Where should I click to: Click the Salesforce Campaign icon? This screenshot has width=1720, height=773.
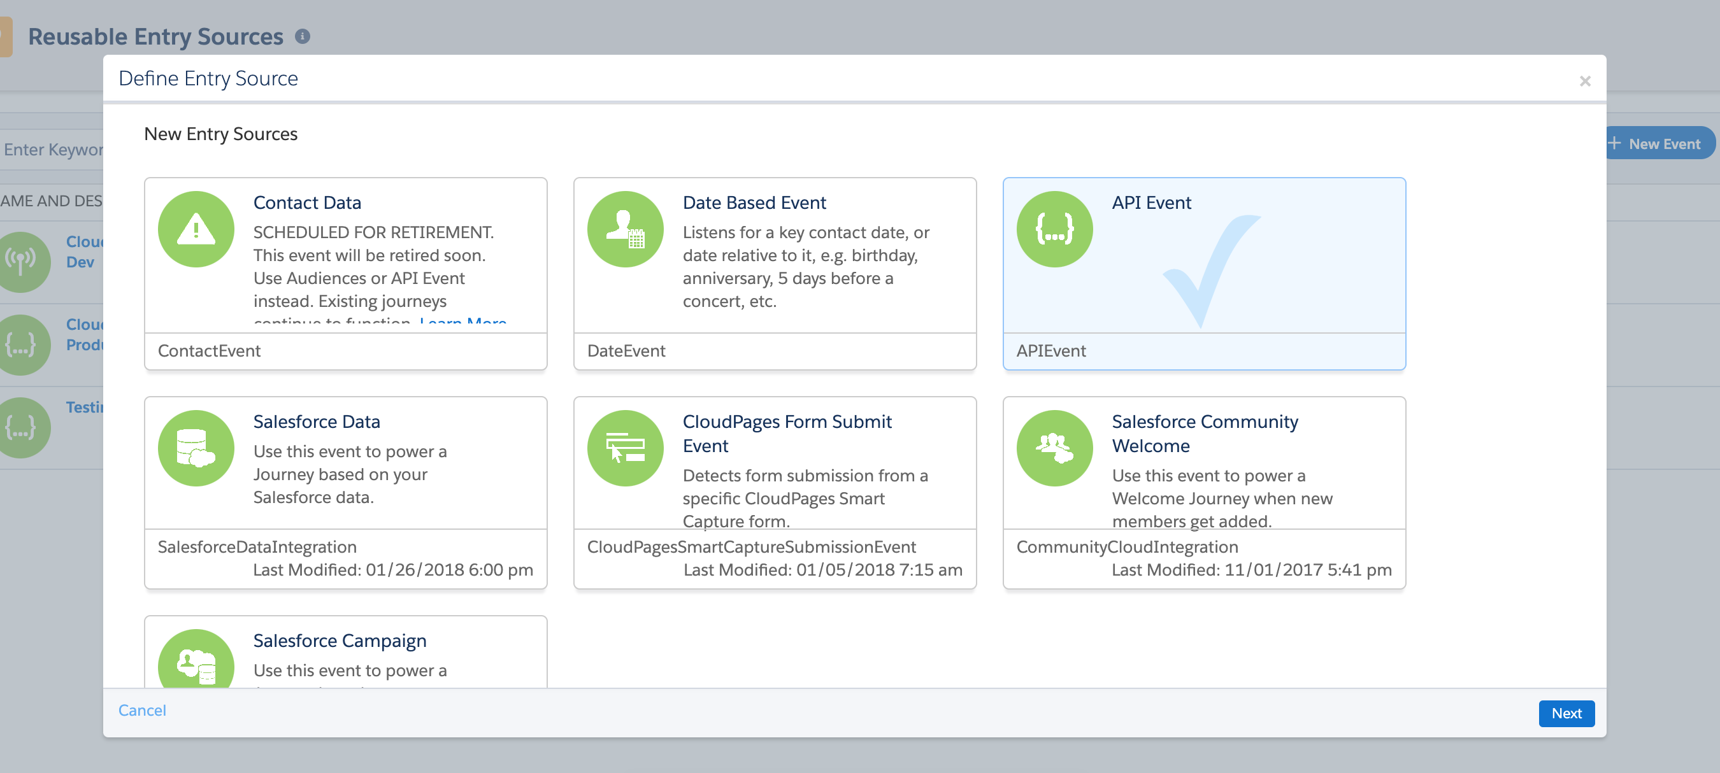[196, 659]
